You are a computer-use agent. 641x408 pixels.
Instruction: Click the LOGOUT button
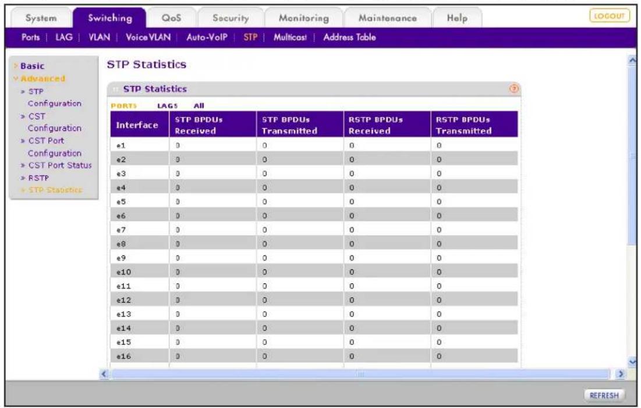pos(609,16)
